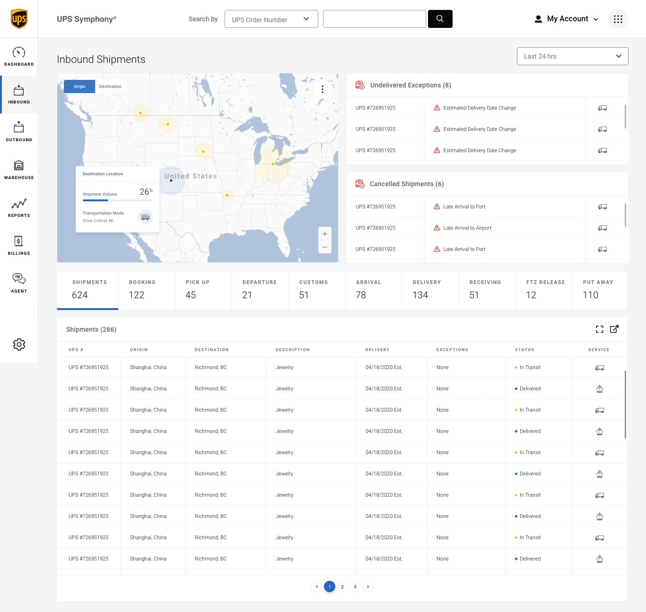This screenshot has width=646, height=612.
Task: Go to Outbound shipments in sidebar
Action: (x=19, y=132)
